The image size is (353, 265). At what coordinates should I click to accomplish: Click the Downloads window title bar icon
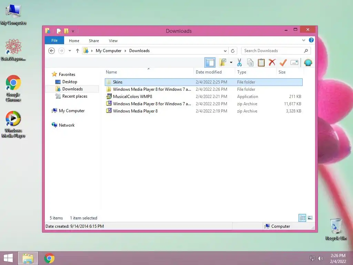[48, 31]
